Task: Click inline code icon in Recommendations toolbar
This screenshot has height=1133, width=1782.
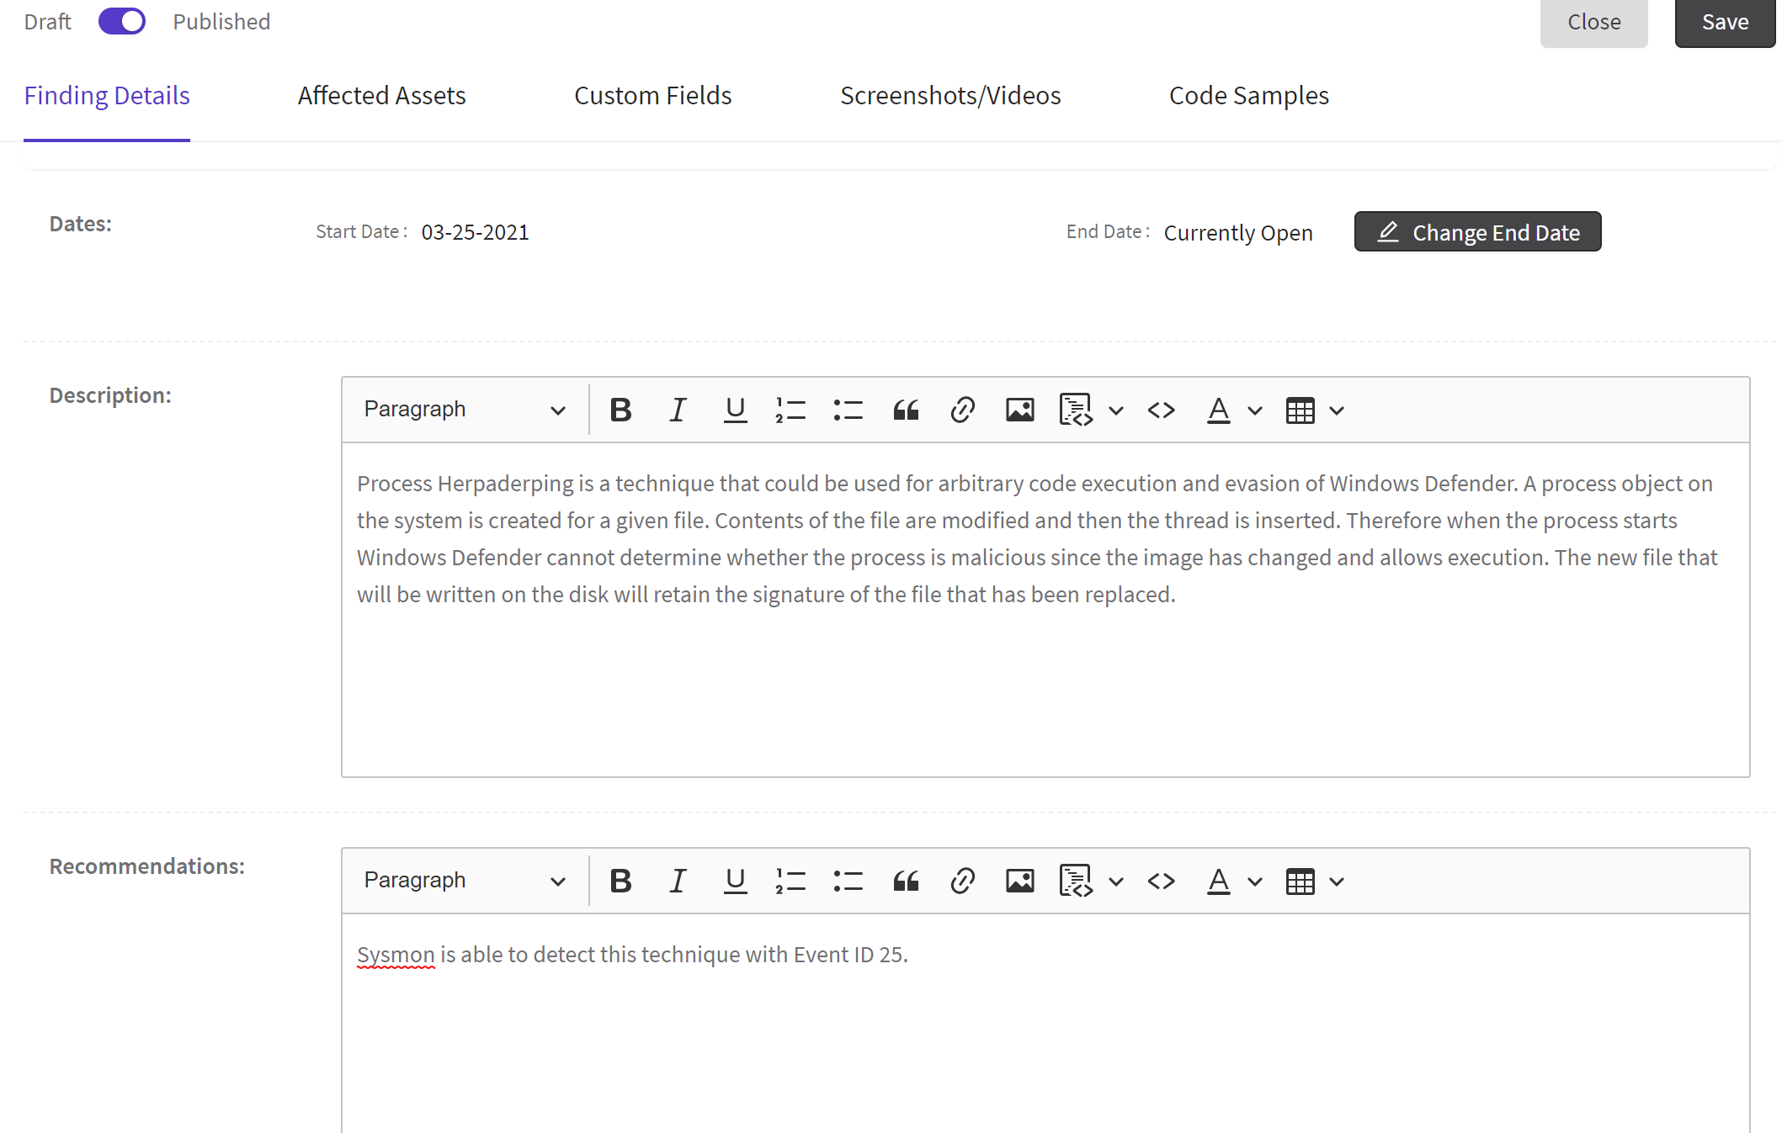Action: click(1161, 882)
